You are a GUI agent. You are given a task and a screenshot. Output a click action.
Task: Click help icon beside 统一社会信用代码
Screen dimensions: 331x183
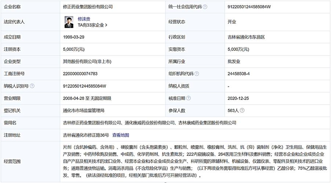[205, 7]
